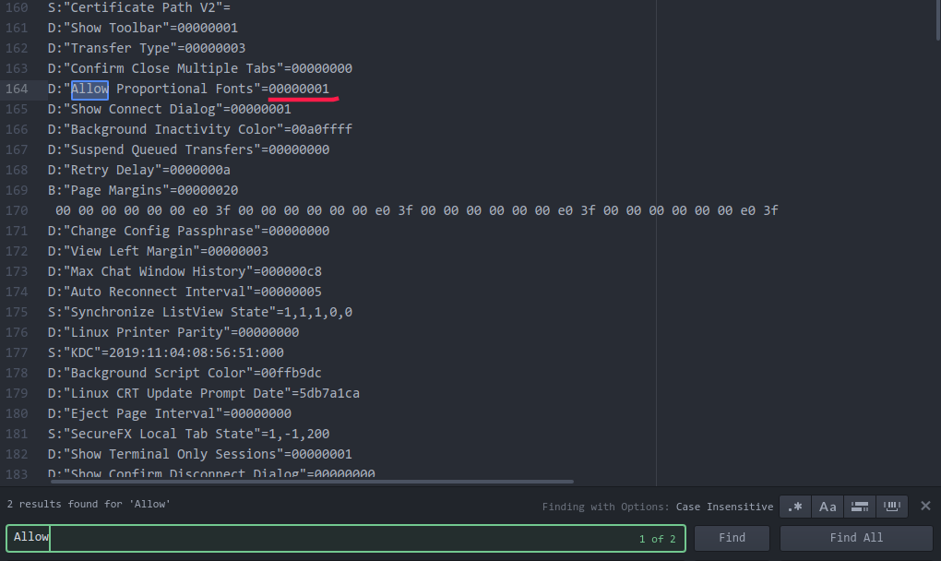Screen dimensions: 941x561
Task: Select the highlighted Allow match on line 164
Action: [x=89, y=89]
